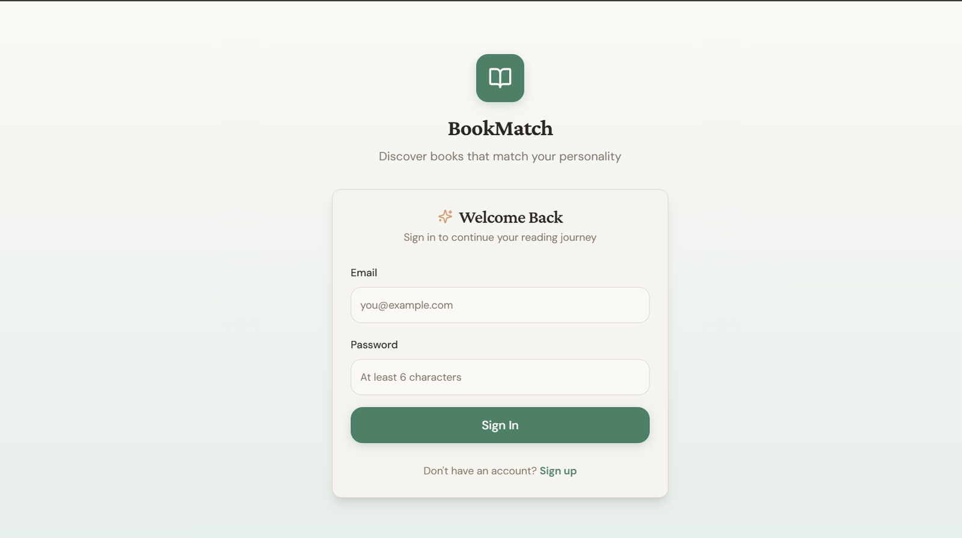This screenshot has width=962, height=538.
Task: Click the orange star sparkle icon
Action: point(445,216)
